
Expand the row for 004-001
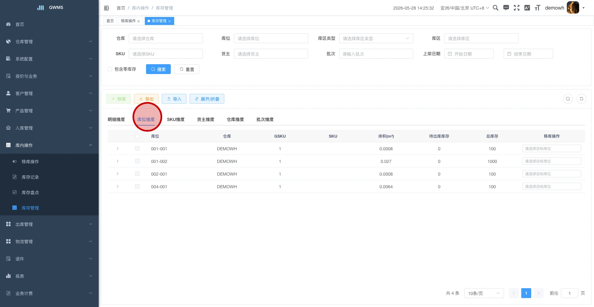pos(118,186)
